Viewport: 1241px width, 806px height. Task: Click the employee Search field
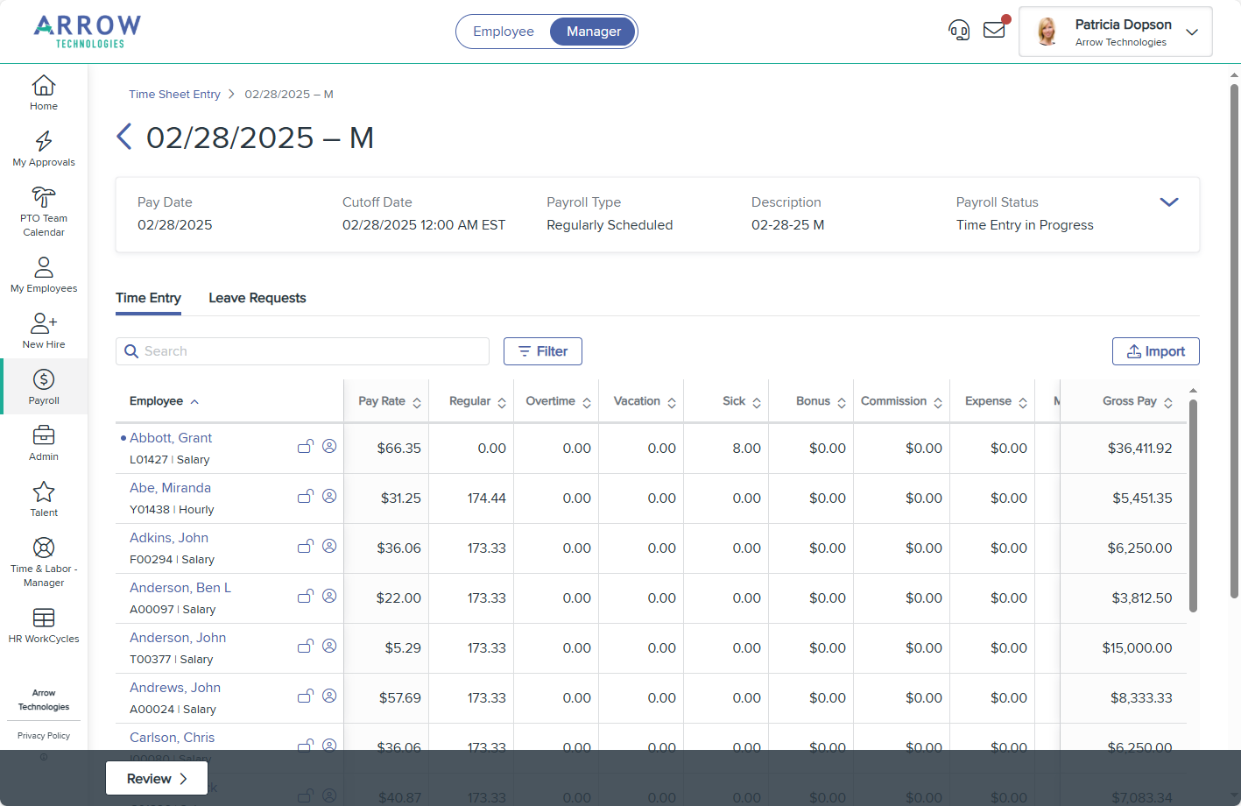pos(302,351)
